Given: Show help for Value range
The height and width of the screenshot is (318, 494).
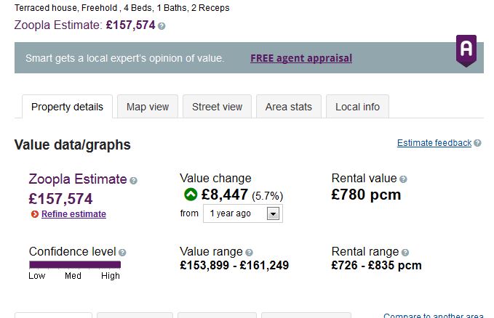Looking at the screenshot, I should click(249, 253).
